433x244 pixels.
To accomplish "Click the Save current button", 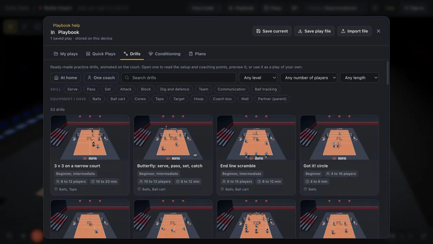I will pyautogui.click(x=272, y=31).
